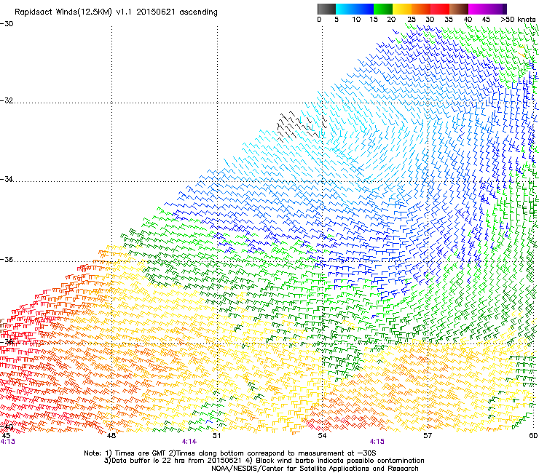Image resolution: width=539 pixels, height=473 pixels.
Task: Click the title text Rapidscat Winds(12.5KM)
Action: coord(63,12)
